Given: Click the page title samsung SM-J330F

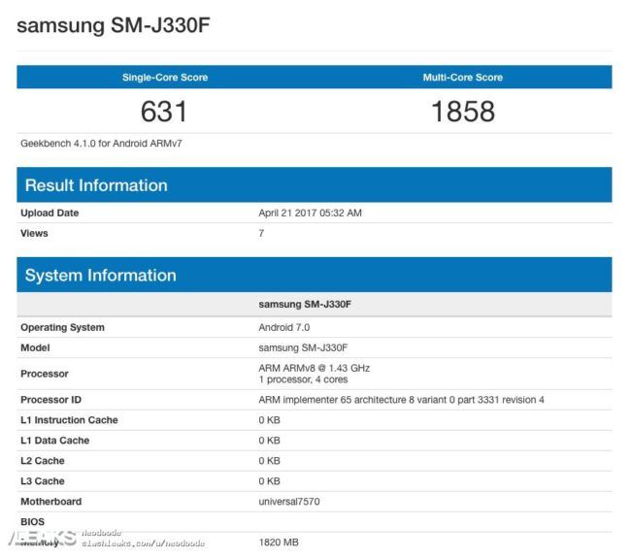Looking at the screenshot, I should click(113, 25).
